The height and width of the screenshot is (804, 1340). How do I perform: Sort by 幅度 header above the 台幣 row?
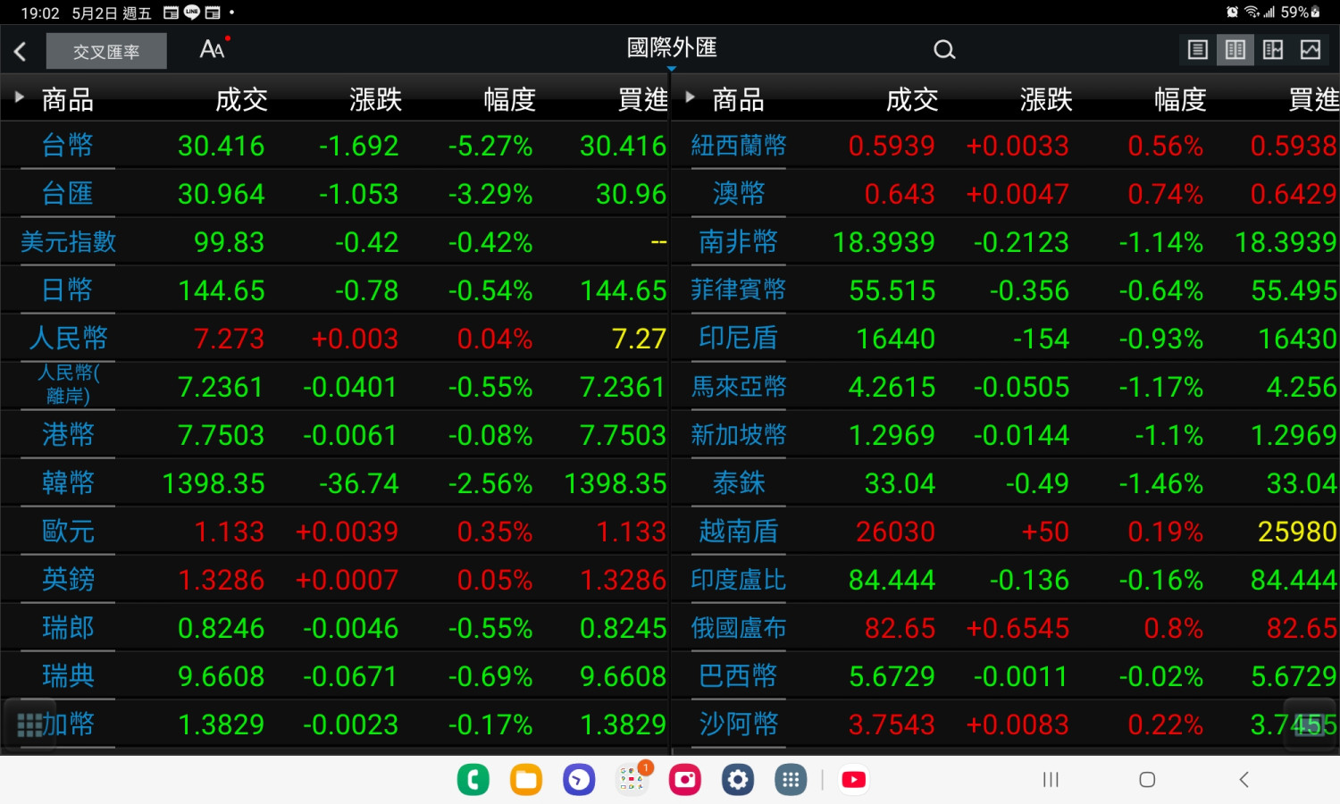tap(509, 99)
